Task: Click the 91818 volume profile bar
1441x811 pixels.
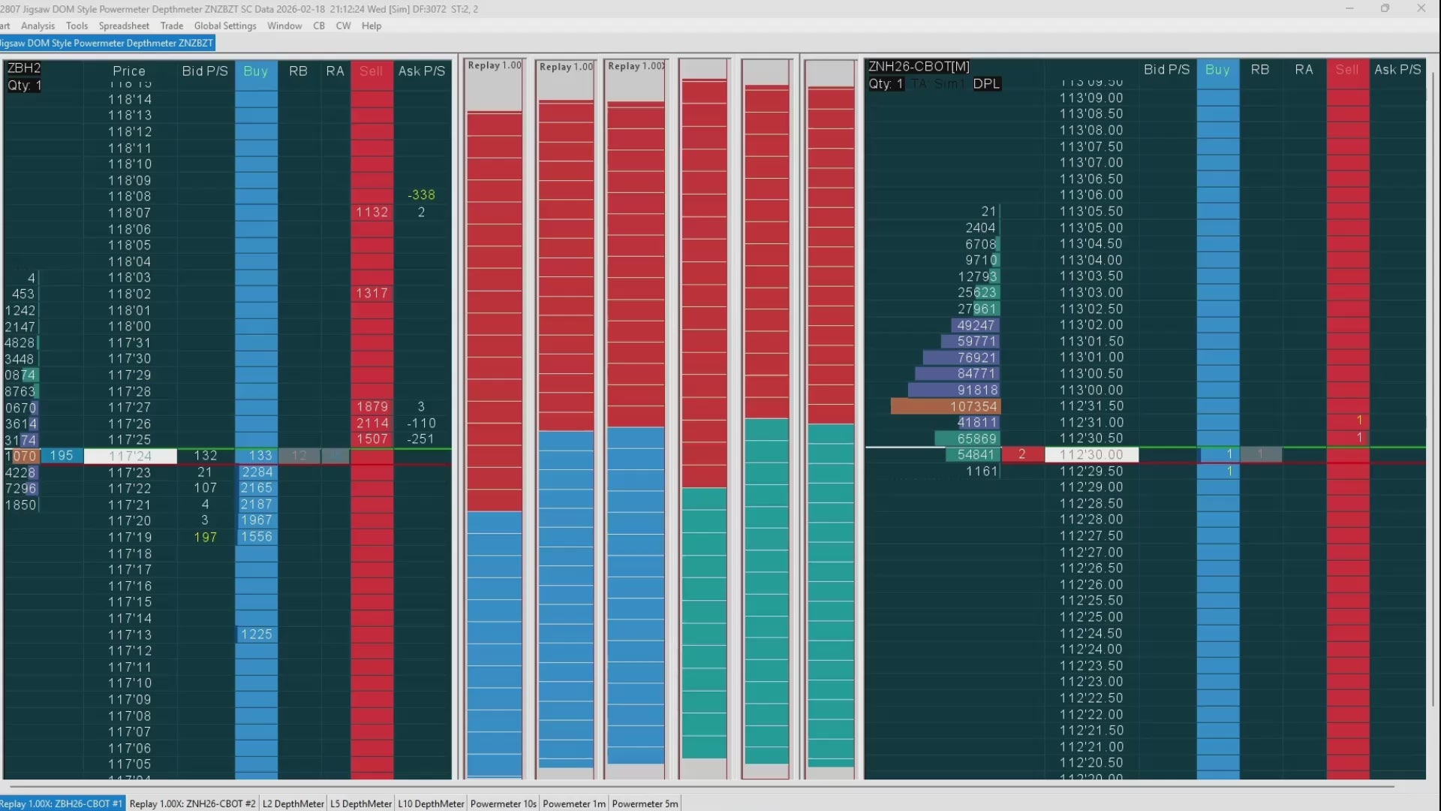Action: pos(954,390)
